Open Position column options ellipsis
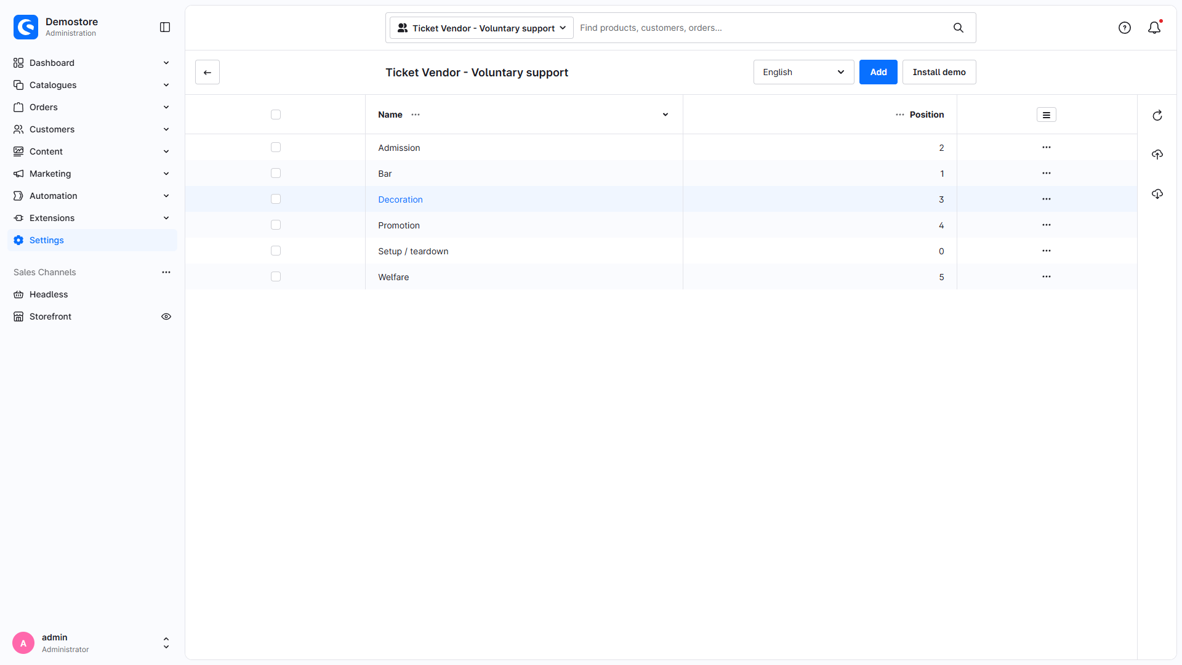Viewport: 1182px width, 665px height. (900, 115)
